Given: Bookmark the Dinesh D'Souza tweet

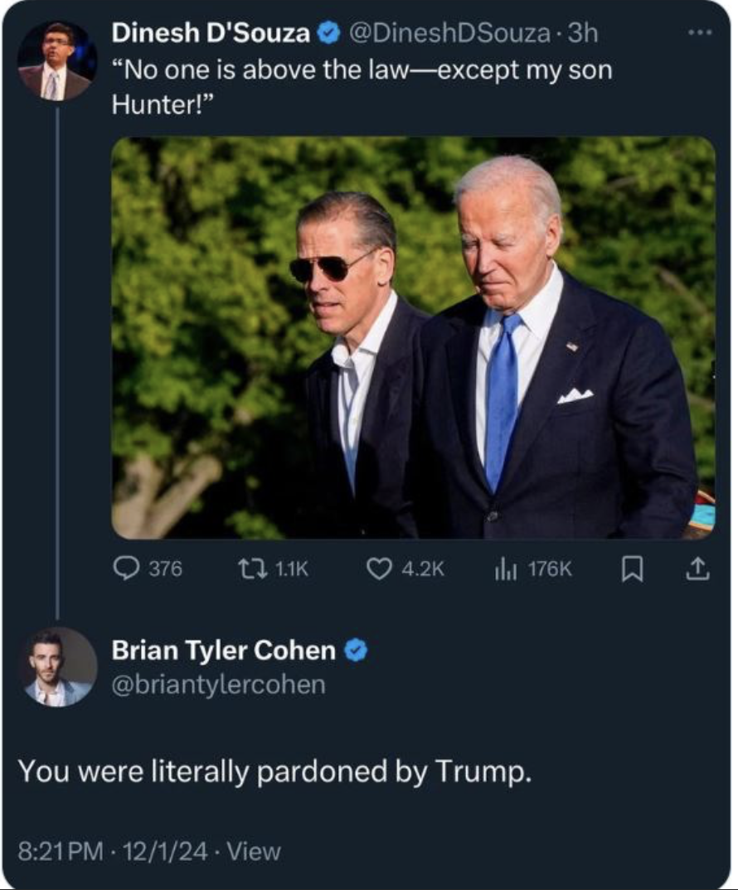Looking at the screenshot, I should pyautogui.click(x=633, y=568).
